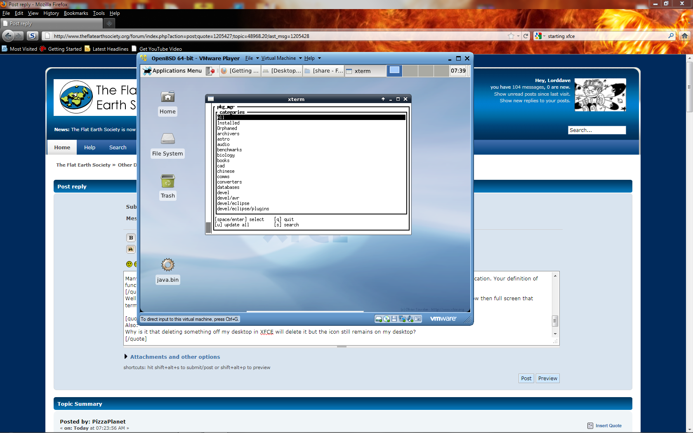The height and width of the screenshot is (433, 693).
Task: Click the Insert Quote link
Action: point(608,426)
